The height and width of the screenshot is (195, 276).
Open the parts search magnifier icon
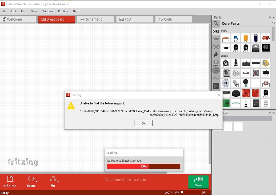[x=216, y=24]
